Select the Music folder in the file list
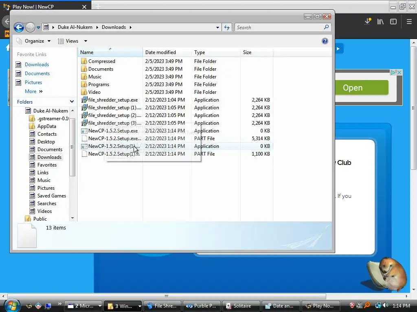Screen dimensions: 417x312 click(94, 77)
